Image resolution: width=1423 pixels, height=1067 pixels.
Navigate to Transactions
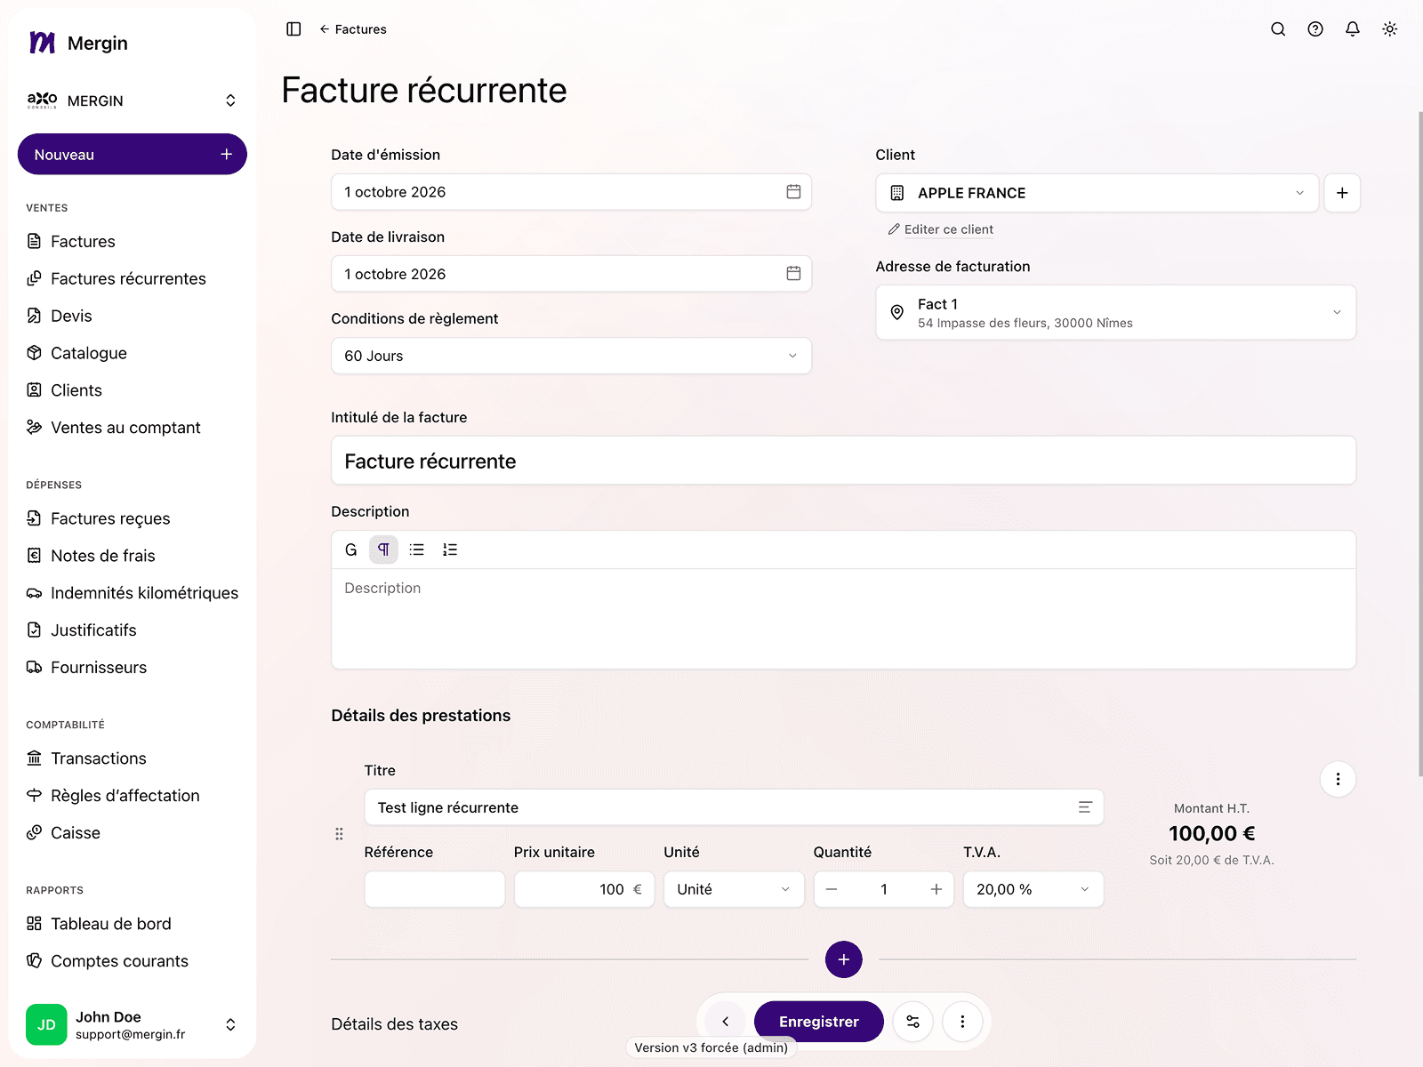(98, 758)
